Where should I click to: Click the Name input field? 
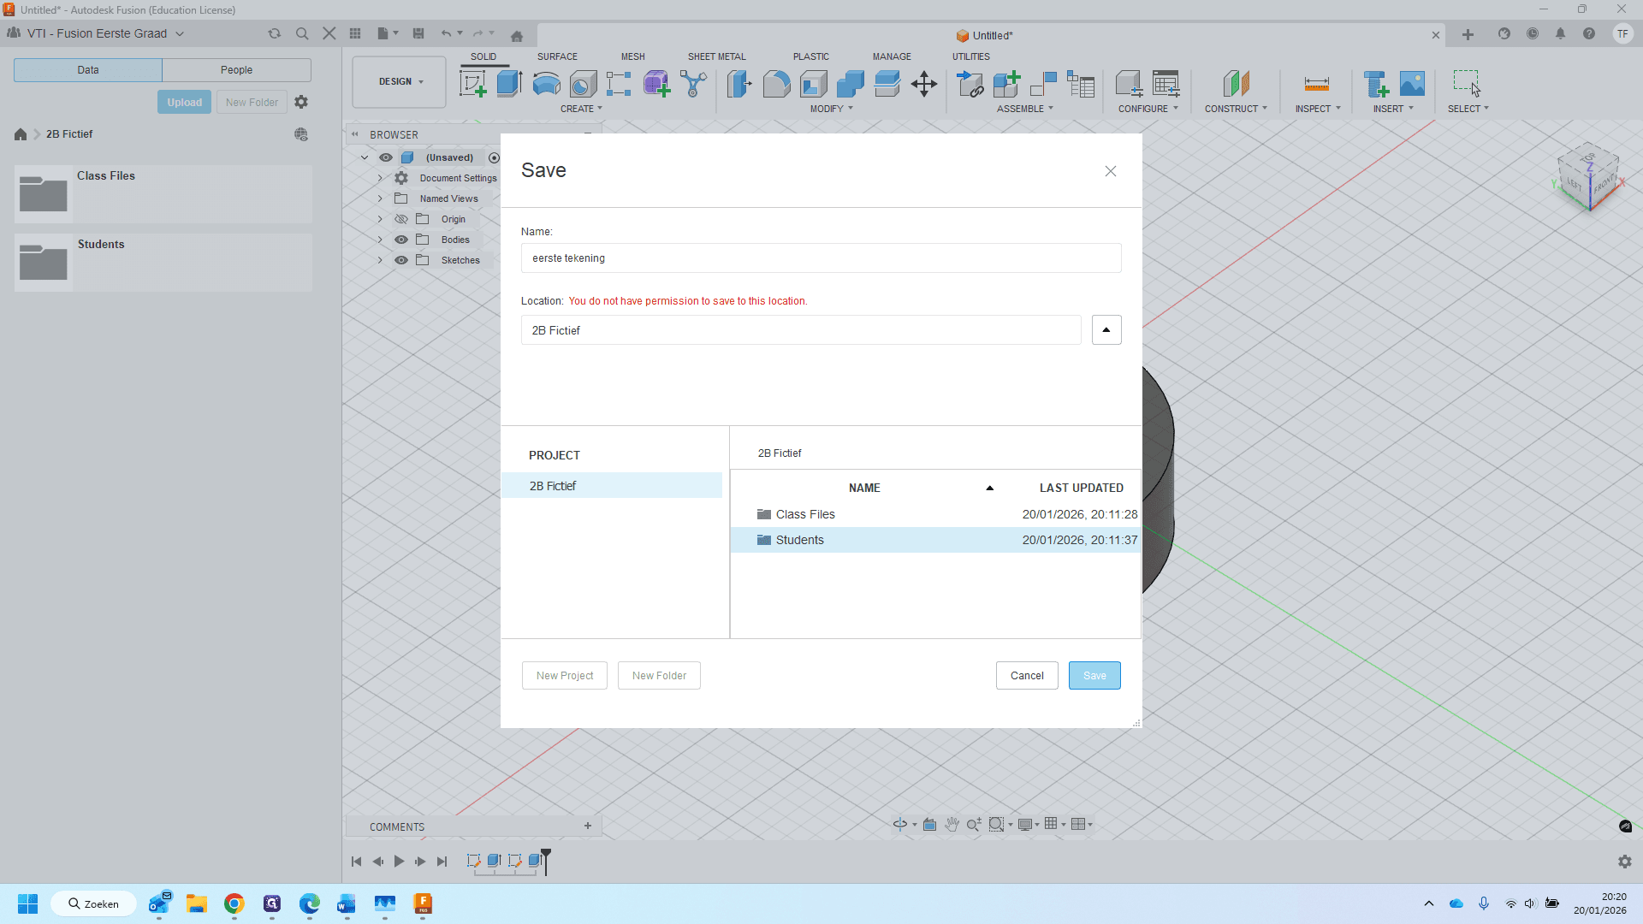click(821, 258)
